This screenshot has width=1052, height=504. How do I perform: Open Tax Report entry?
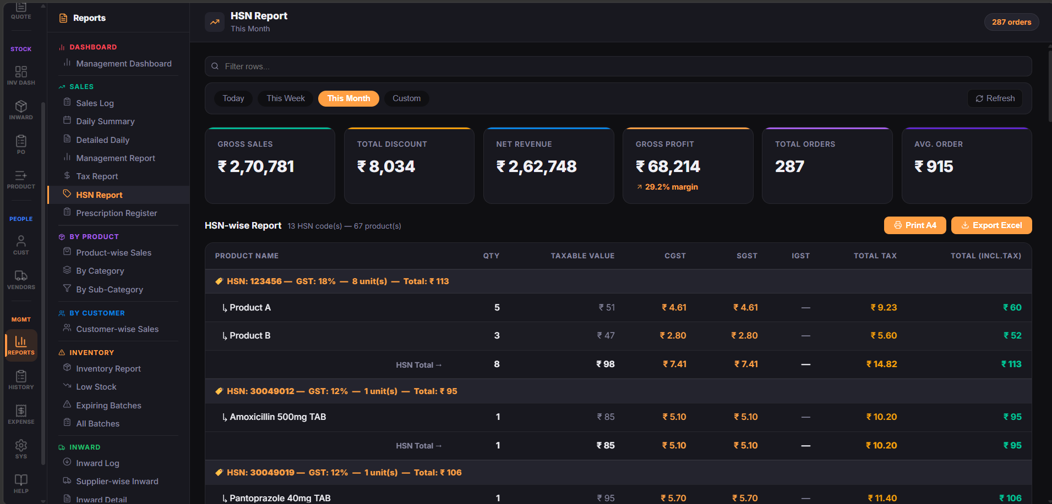click(118, 176)
